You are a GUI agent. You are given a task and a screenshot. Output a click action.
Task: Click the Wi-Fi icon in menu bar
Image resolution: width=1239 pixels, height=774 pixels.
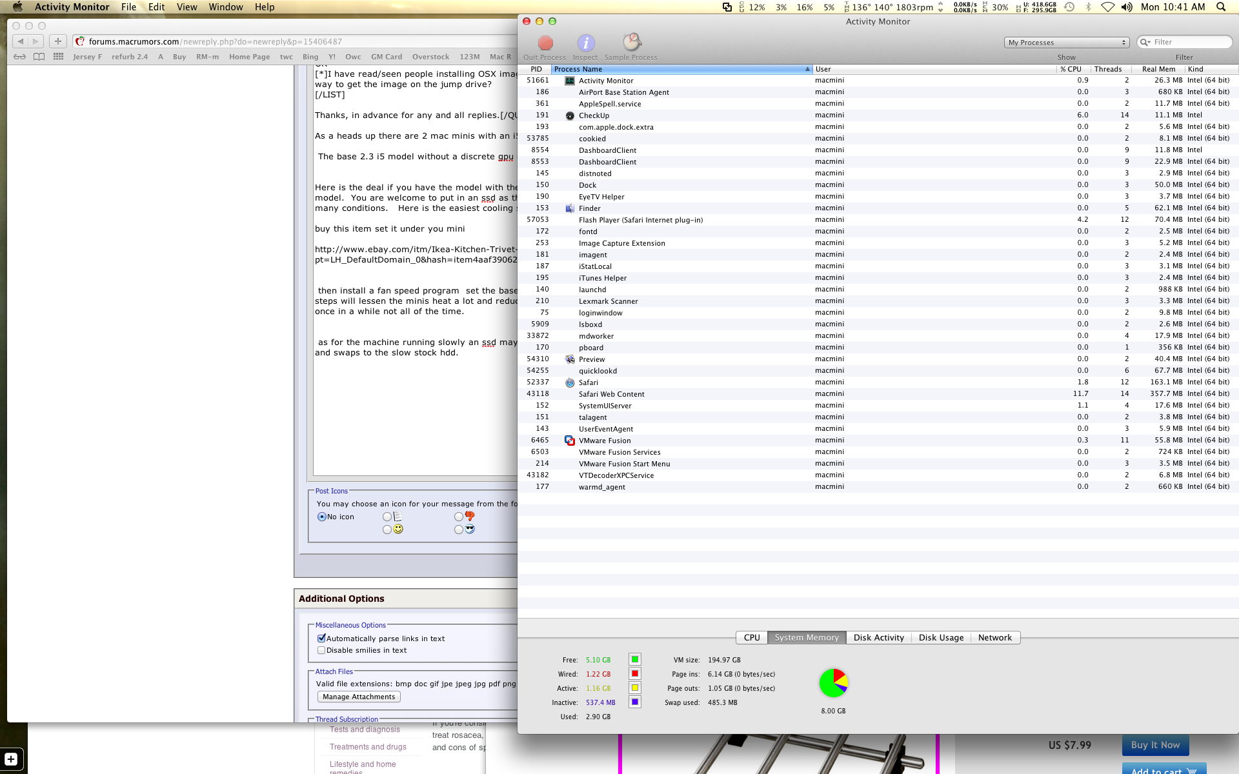point(1107,7)
